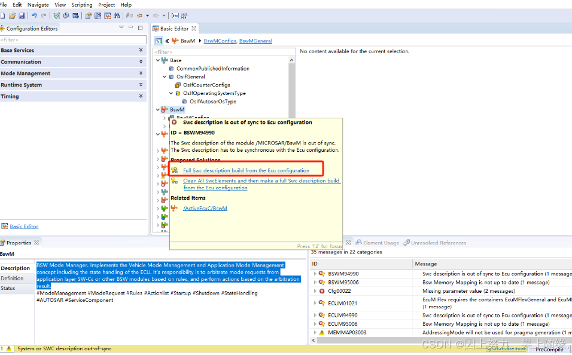
Task: Click Full Swc description build from Ecu configuration
Action: (x=246, y=170)
